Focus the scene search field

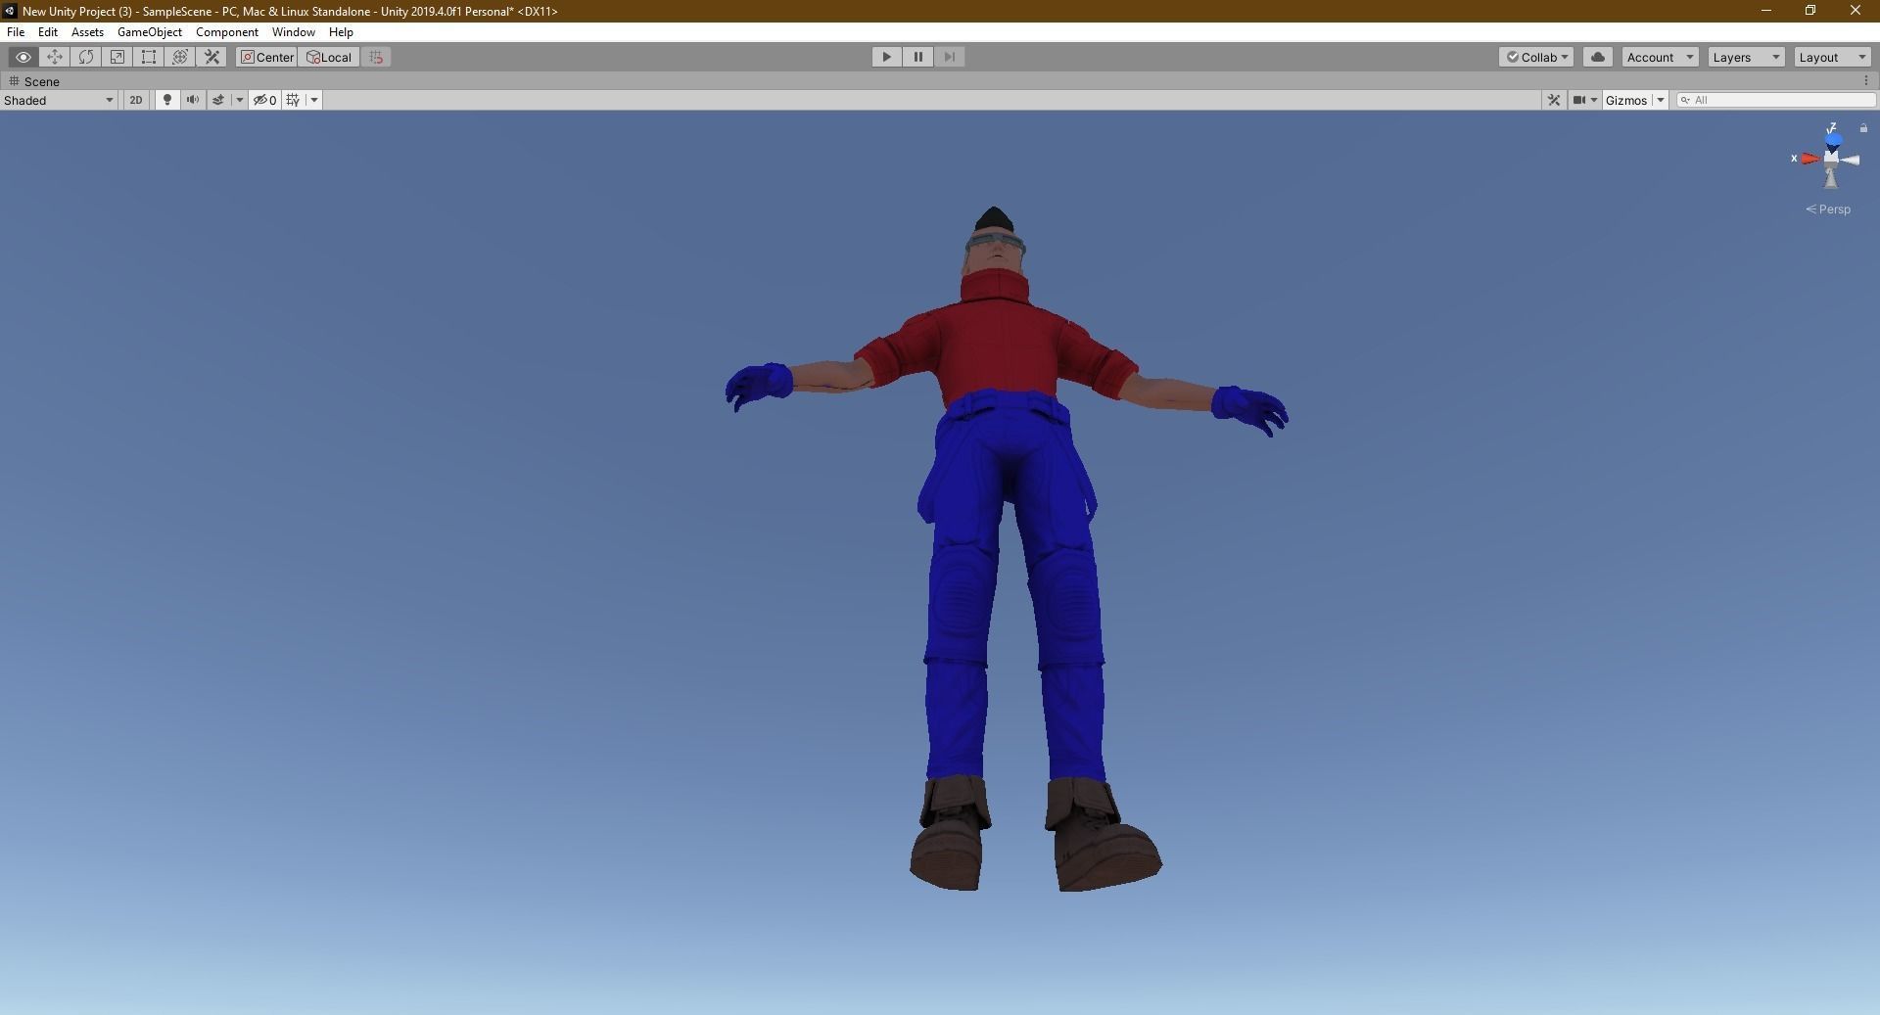(x=1776, y=100)
